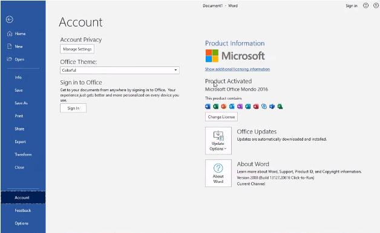Screen dimensions: 380x233
Task: Click Sign in link in title bar
Action: point(352,6)
